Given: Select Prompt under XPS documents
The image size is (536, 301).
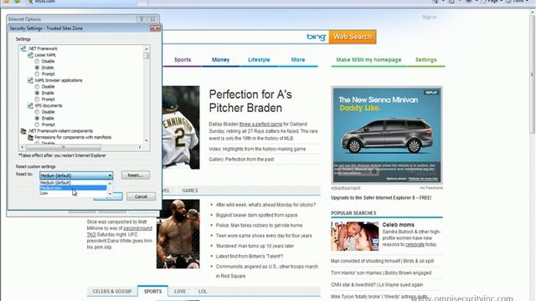Looking at the screenshot, I should [37, 125].
